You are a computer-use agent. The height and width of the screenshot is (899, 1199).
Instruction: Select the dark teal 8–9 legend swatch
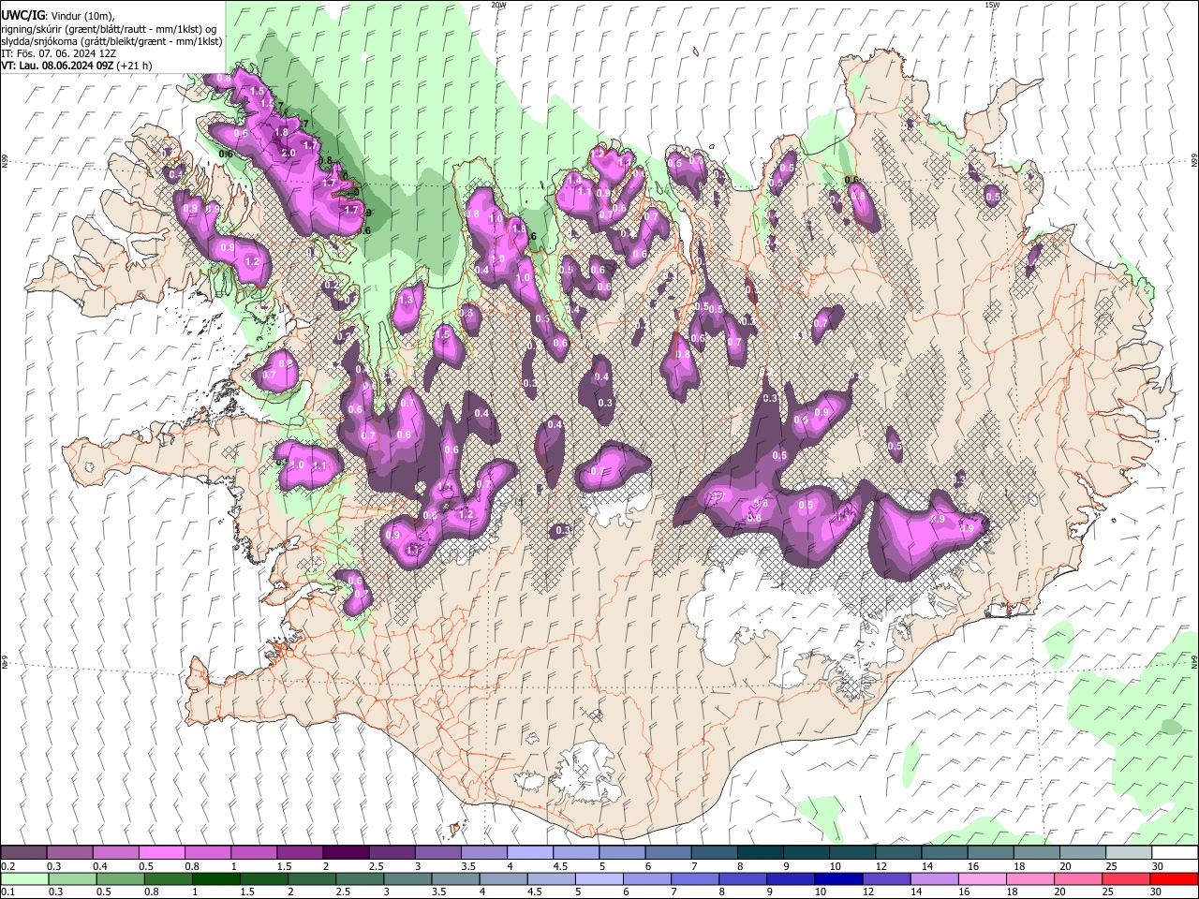pos(761,853)
